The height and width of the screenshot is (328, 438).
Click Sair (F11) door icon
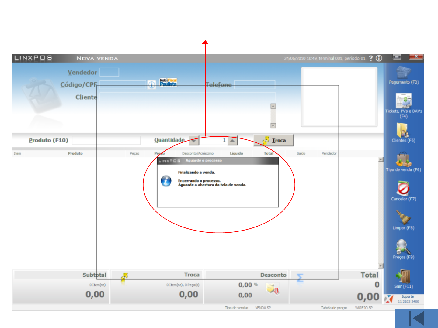pyautogui.click(x=403, y=276)
